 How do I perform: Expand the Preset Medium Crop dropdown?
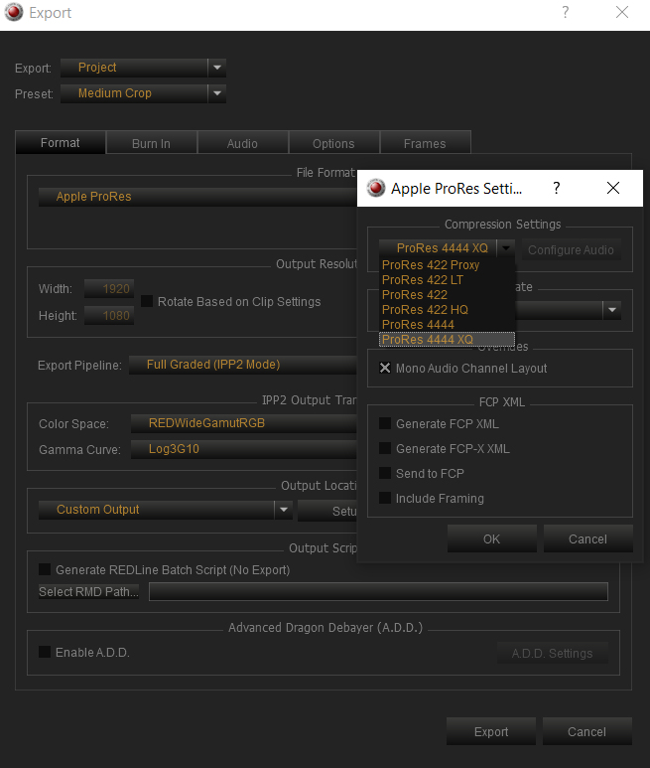click(217, 93)
